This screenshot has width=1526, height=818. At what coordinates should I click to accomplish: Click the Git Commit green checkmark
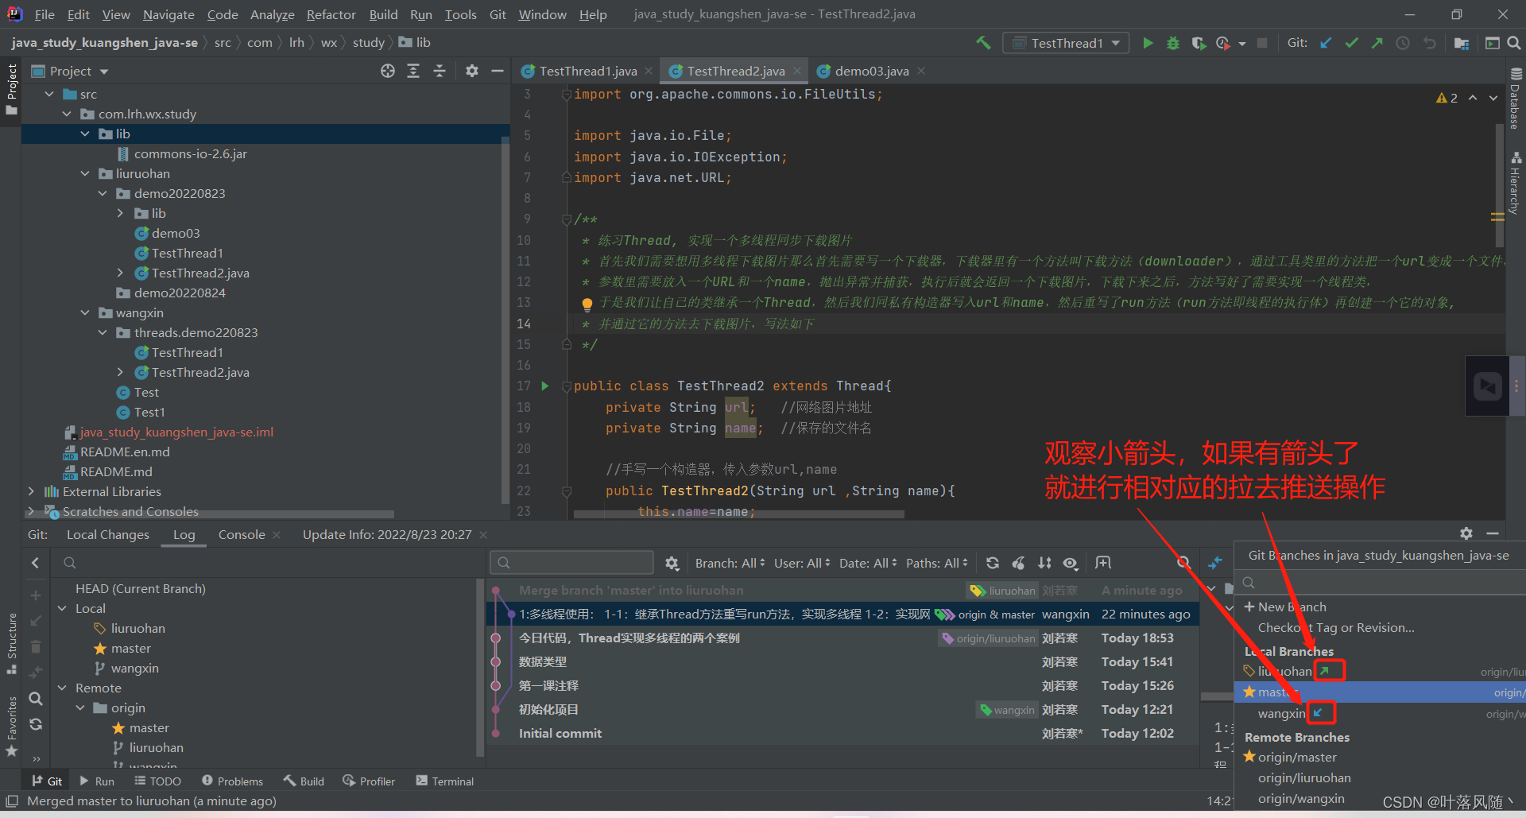click(x=1351, y=43)
